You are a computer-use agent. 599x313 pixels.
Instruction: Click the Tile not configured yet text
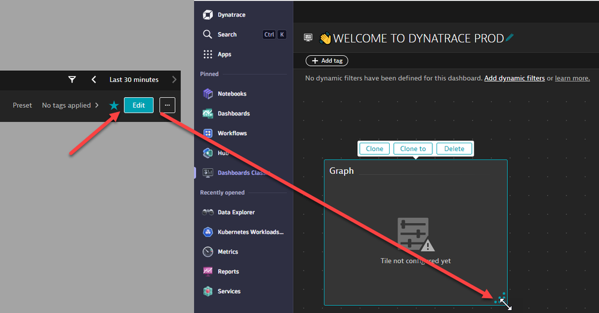(x=416, y=261)
